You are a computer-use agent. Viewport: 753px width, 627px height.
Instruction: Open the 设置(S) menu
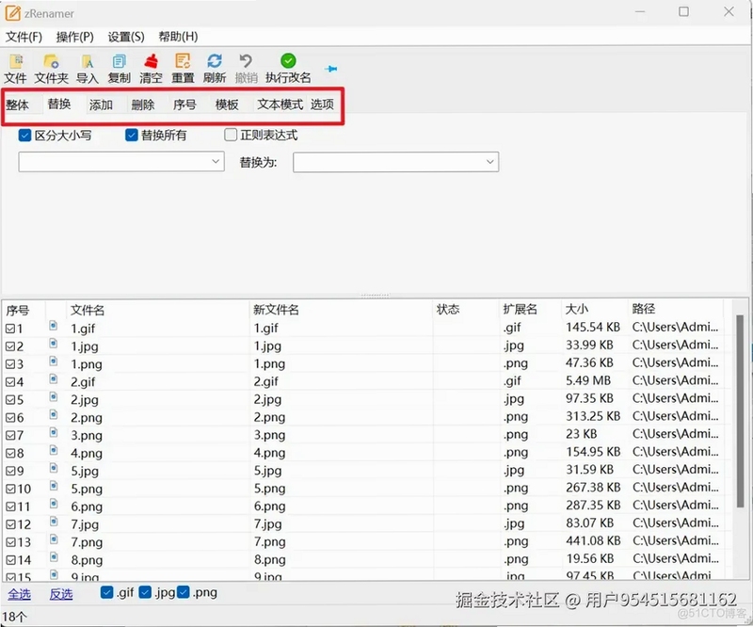[126, 37]
